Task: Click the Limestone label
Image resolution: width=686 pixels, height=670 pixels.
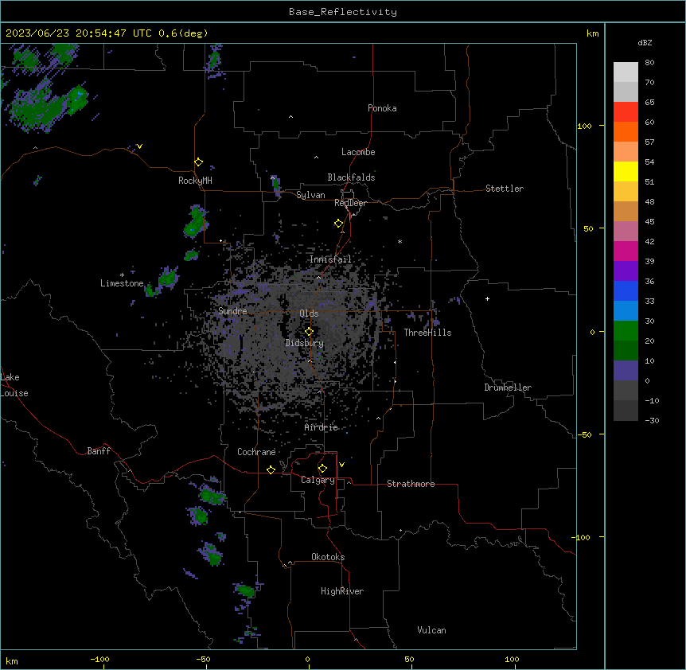Action: tap(122, 283)
